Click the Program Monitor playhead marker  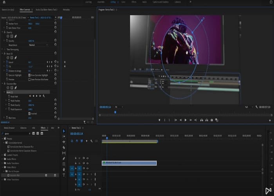pyautogui.click(x=115, y=112)
